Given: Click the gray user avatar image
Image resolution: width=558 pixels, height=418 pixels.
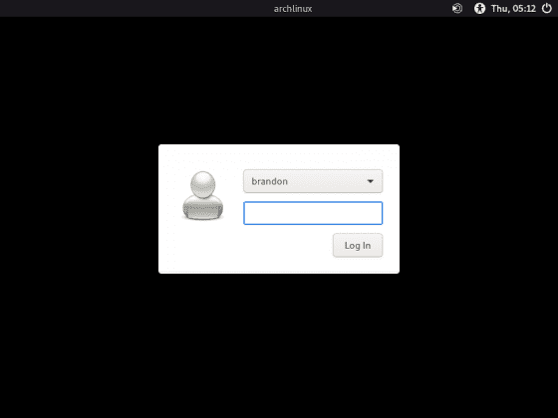Looking at the screenshot, I should pos(203,195).
